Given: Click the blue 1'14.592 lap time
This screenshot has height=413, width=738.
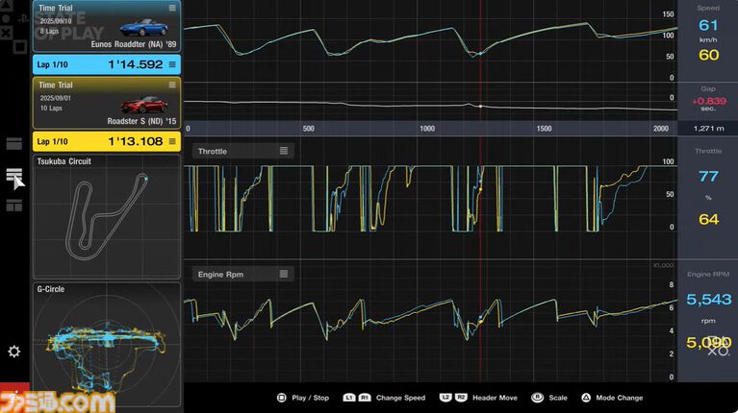Looking at the screenshot, I should coord(136,64).
